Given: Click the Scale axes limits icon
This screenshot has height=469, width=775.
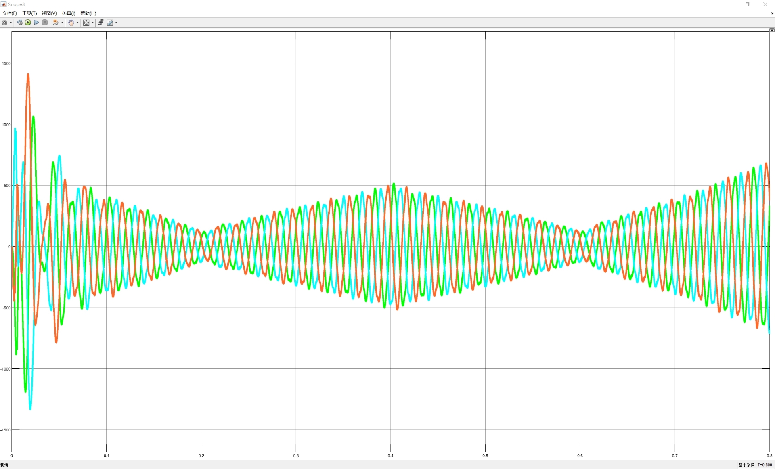Looking at the screenshot, I should point(86,23).
